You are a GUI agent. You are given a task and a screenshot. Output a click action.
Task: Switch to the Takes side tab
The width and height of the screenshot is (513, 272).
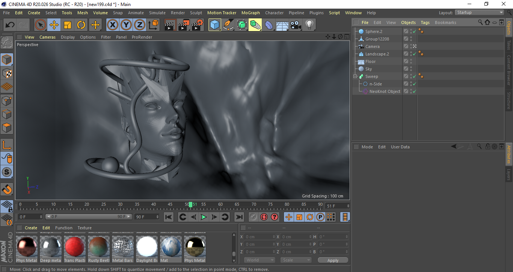[509, 45]
